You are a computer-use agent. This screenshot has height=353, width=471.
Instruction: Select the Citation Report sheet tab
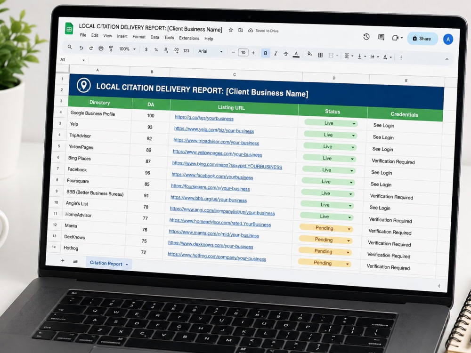tap(109, 263)
